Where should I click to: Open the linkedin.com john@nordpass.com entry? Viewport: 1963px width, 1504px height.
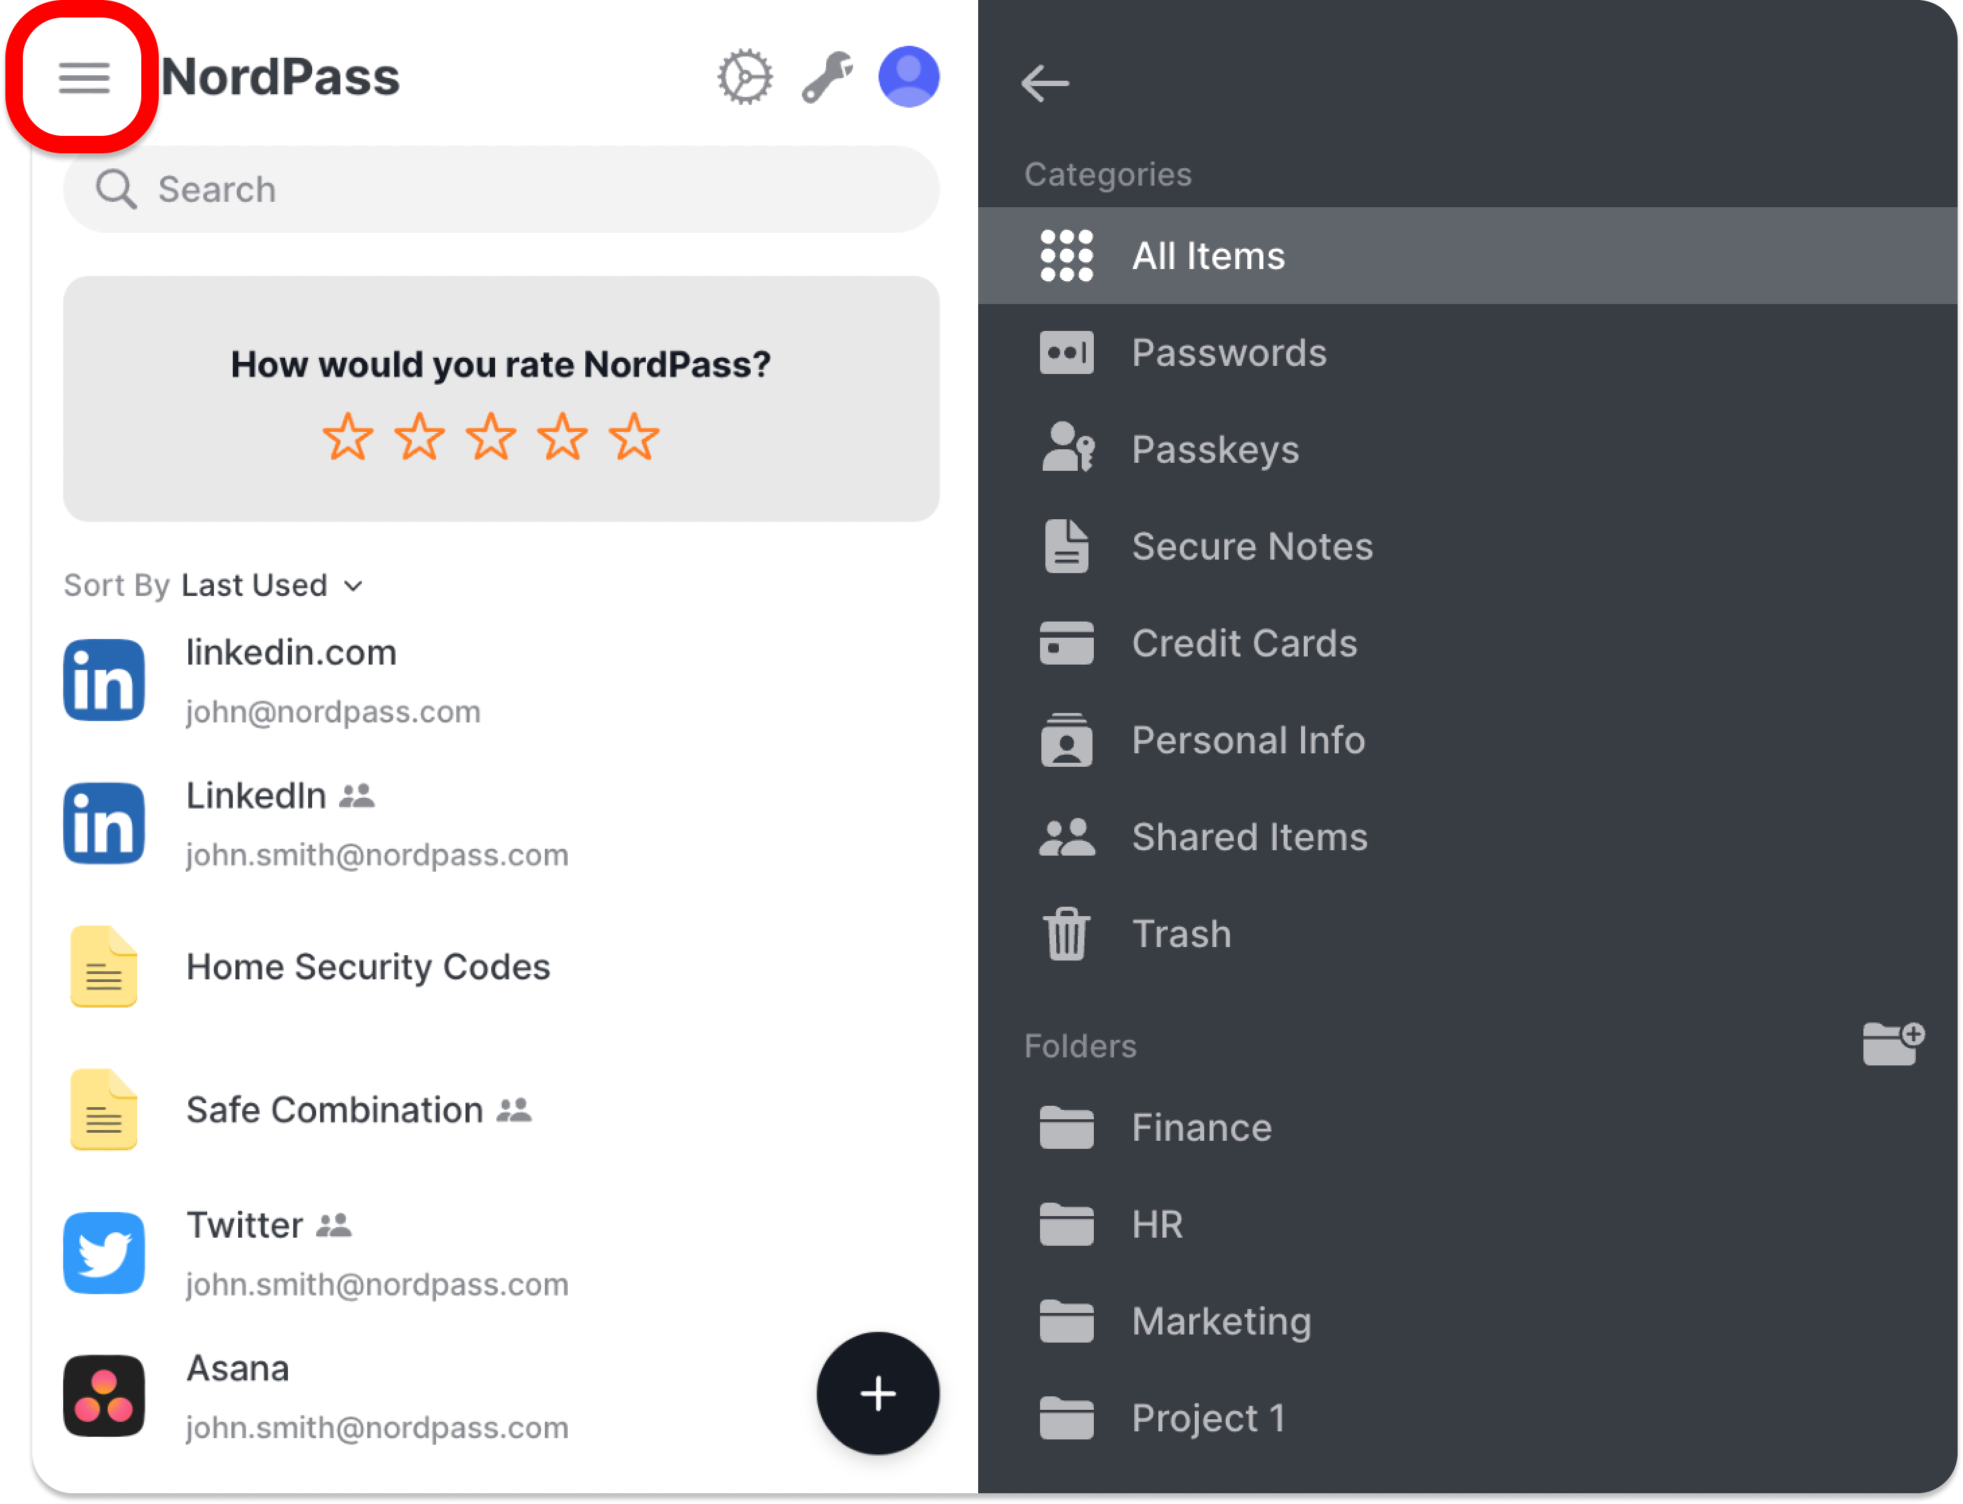pyautogui.click(x=501, y=681)
